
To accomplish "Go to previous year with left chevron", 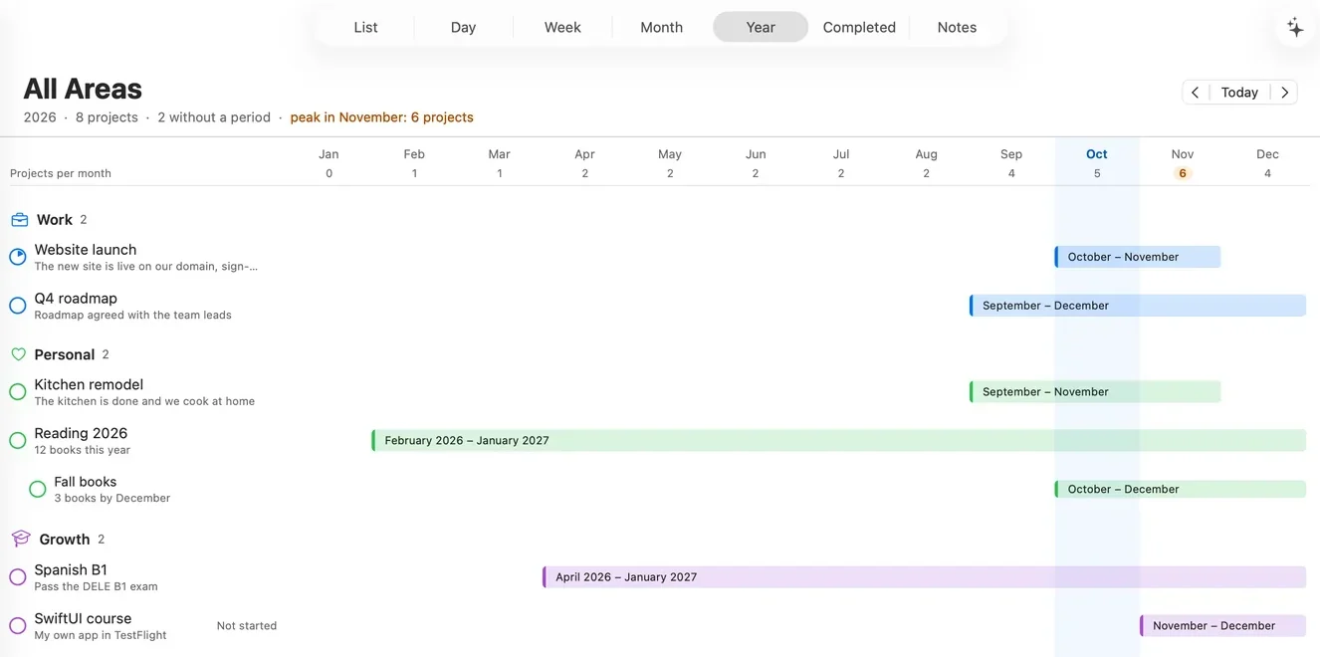I will coord(1196,93).
